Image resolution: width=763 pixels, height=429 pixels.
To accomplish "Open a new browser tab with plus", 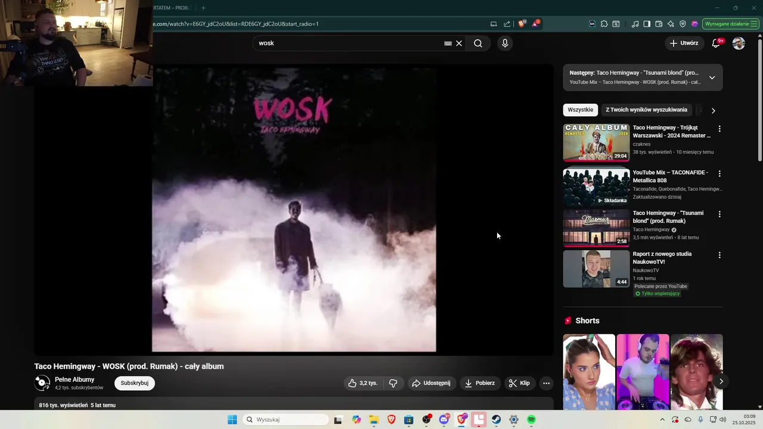I will [x=203, y=8].
